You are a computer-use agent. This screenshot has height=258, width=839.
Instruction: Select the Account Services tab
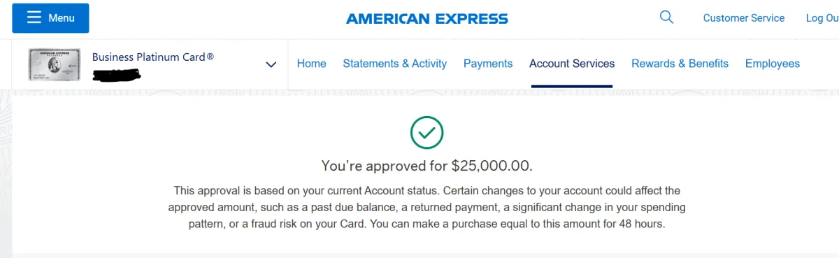pos(572,64)
